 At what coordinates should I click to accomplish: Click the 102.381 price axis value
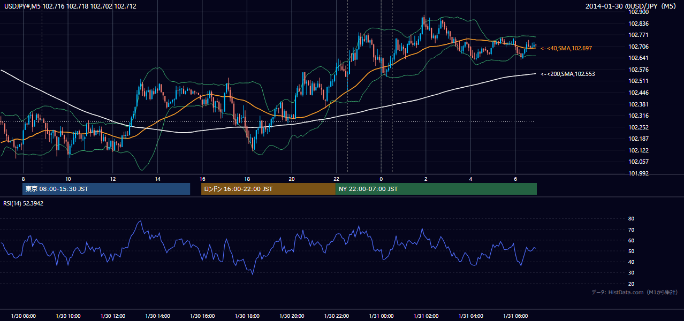click(x=638, y=104)
